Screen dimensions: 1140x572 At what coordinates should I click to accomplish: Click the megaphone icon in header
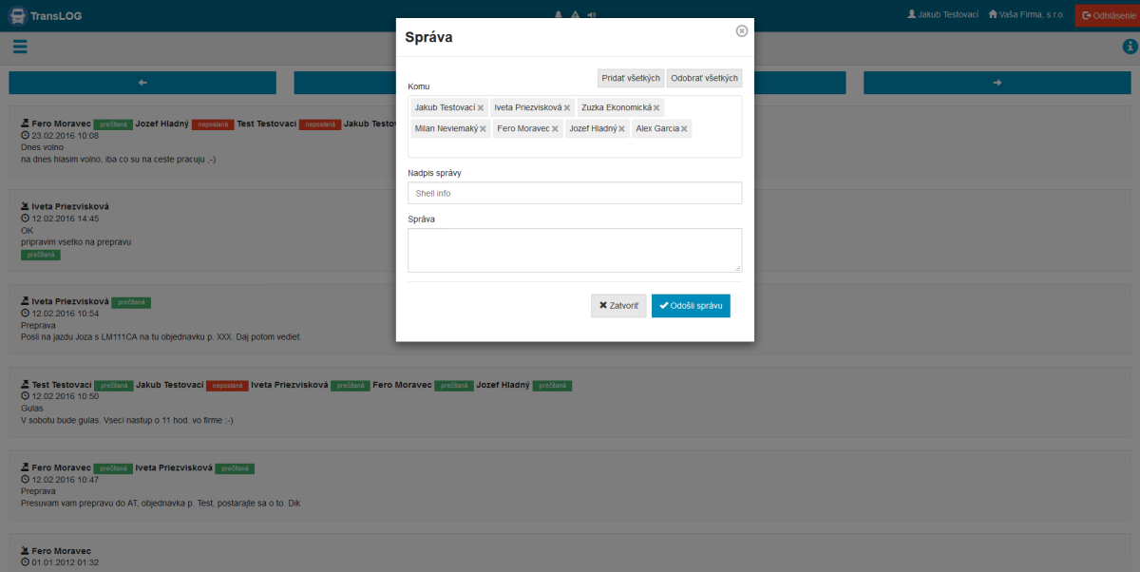592,15
